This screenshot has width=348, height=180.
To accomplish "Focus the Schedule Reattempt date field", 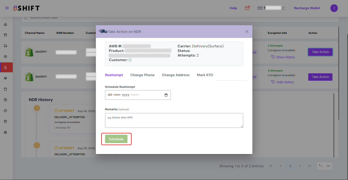I will coord(135,95).
